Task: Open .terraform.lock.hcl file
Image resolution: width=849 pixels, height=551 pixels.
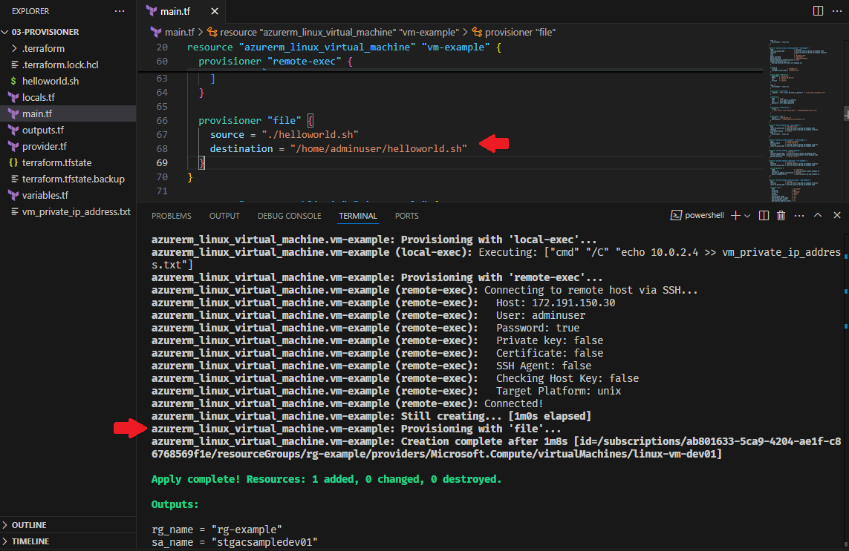Action: pyautogui.click(x=60, y=65)
